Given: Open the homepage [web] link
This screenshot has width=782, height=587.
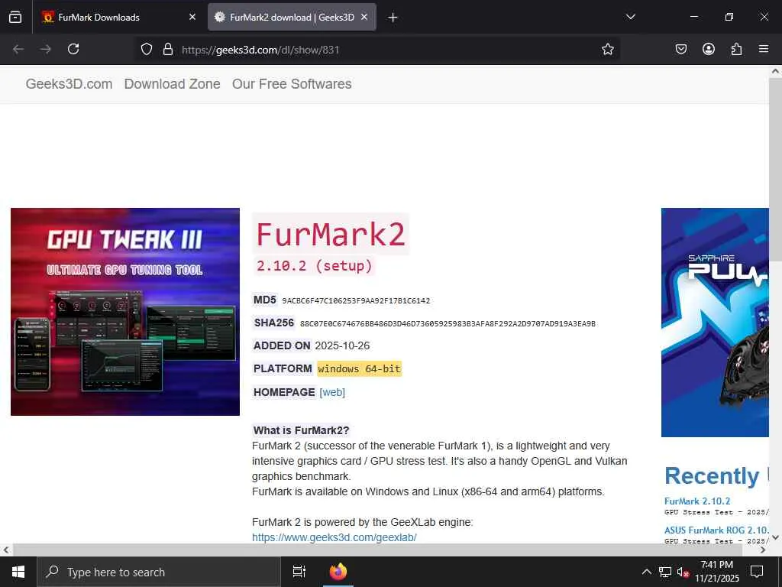Looking at the screenshot, I should pyautogui.click(x=332, y=392).
